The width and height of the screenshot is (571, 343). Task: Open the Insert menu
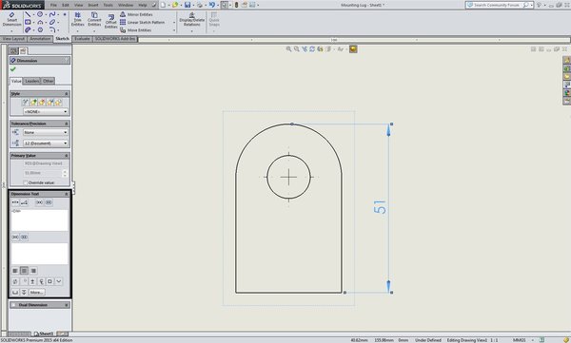pos(93,5)
